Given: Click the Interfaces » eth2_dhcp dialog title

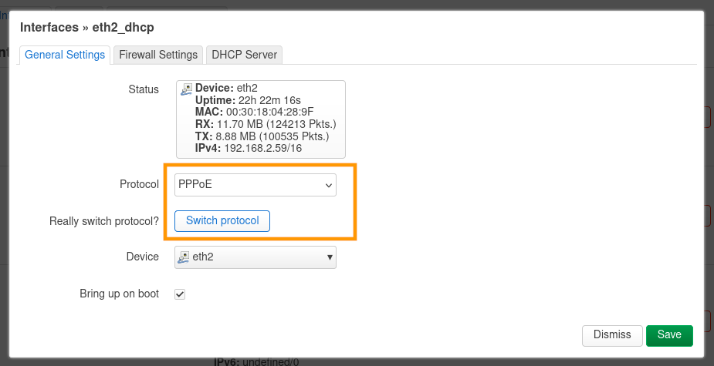Looking at the screenshot, I should 87,27.
